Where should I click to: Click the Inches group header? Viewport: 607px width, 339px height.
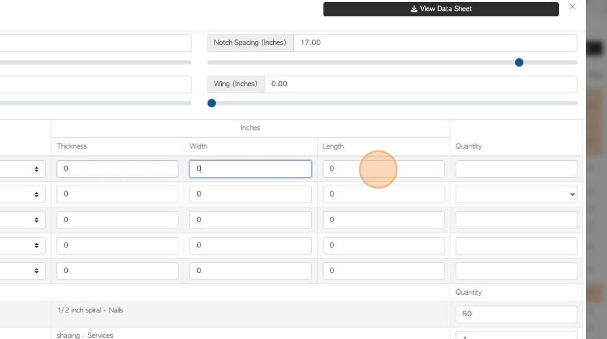250,128
